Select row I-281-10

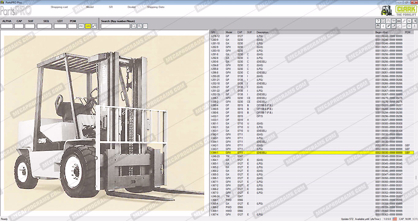coord(312,43)
